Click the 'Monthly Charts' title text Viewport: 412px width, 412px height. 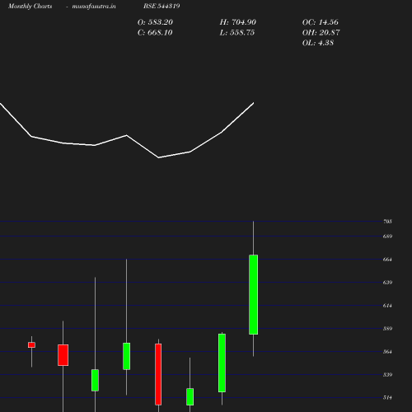[x=30, y=6]
